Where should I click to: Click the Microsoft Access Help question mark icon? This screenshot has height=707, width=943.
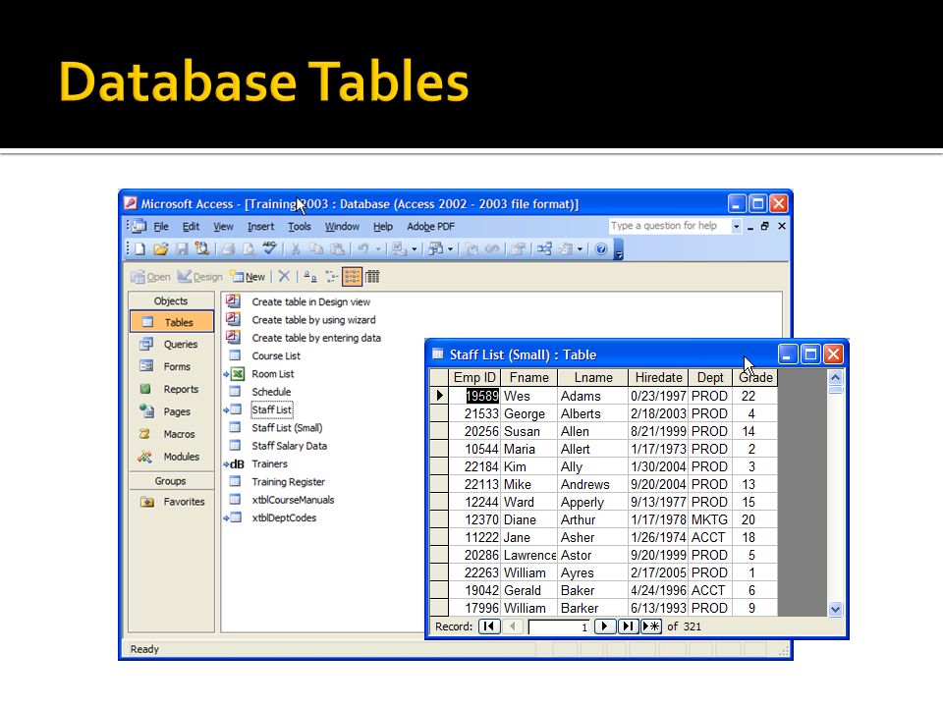[601, 248]
